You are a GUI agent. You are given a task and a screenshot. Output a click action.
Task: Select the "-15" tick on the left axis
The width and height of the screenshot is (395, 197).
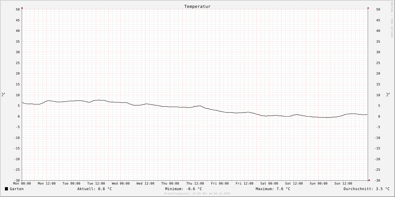click(17, 148)
